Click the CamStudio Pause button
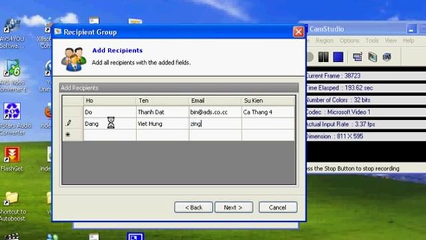 [x=323, y=57]
